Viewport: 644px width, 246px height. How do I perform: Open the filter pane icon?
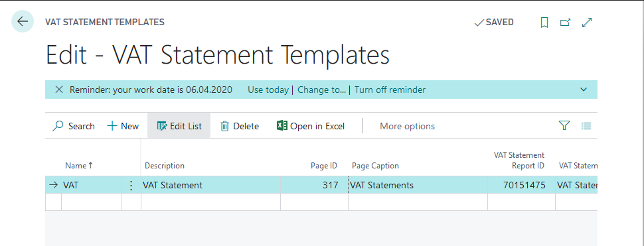565,126
